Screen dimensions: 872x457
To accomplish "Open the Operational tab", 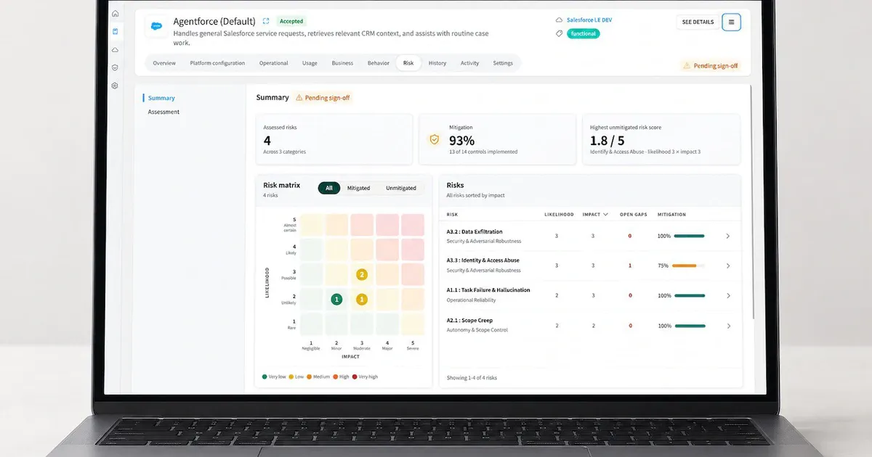I will [273, 63].
